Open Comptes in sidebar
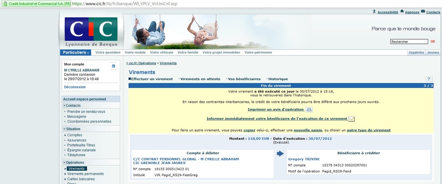 point(74,135)
